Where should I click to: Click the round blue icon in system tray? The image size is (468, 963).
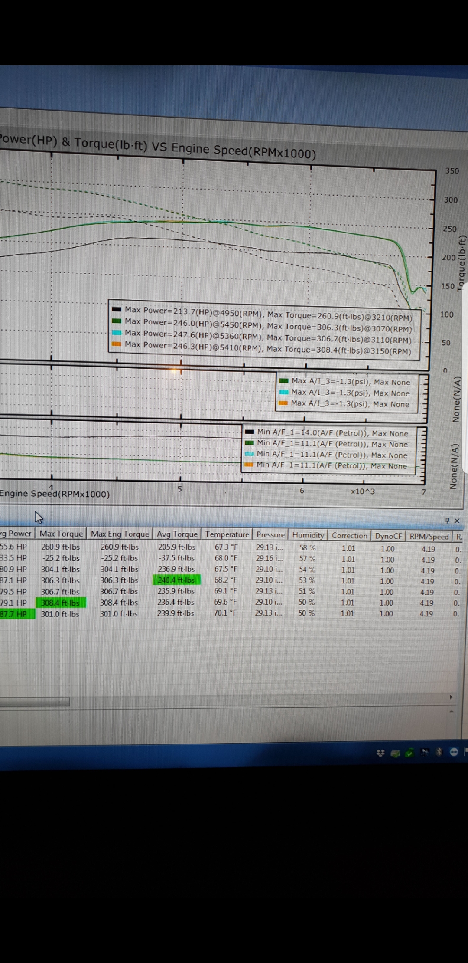coord(454,752)
